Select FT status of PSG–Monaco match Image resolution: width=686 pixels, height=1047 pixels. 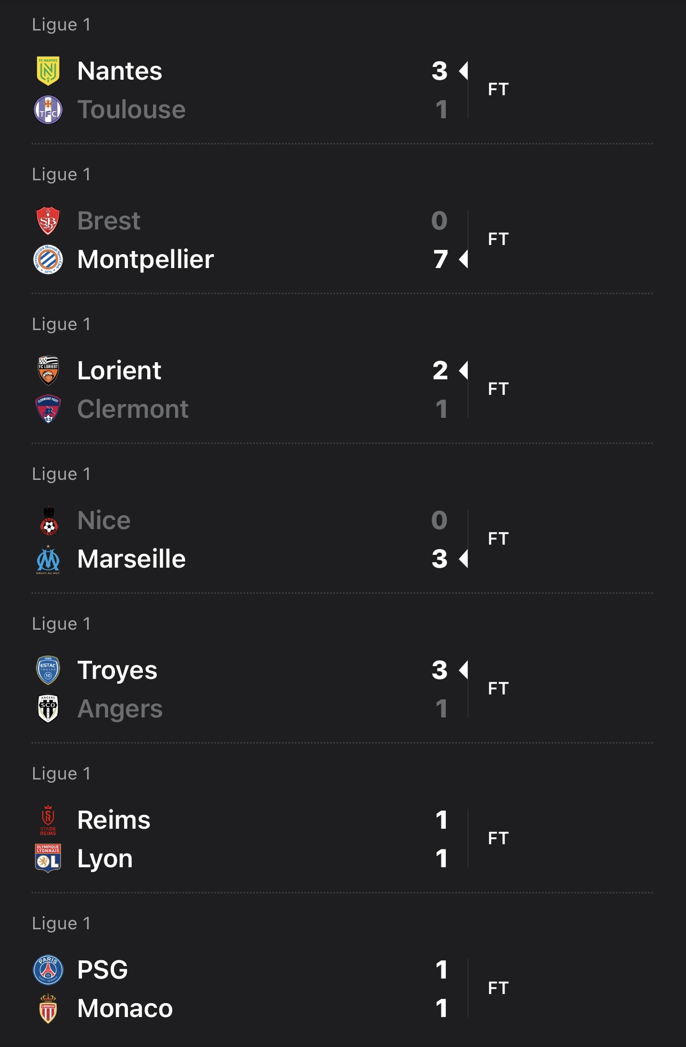coord(498,988)
